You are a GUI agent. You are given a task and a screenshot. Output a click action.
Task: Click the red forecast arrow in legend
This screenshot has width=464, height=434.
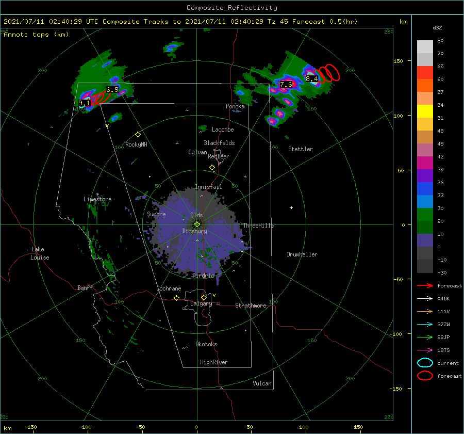pyautogui.click(x=425, y=285)
